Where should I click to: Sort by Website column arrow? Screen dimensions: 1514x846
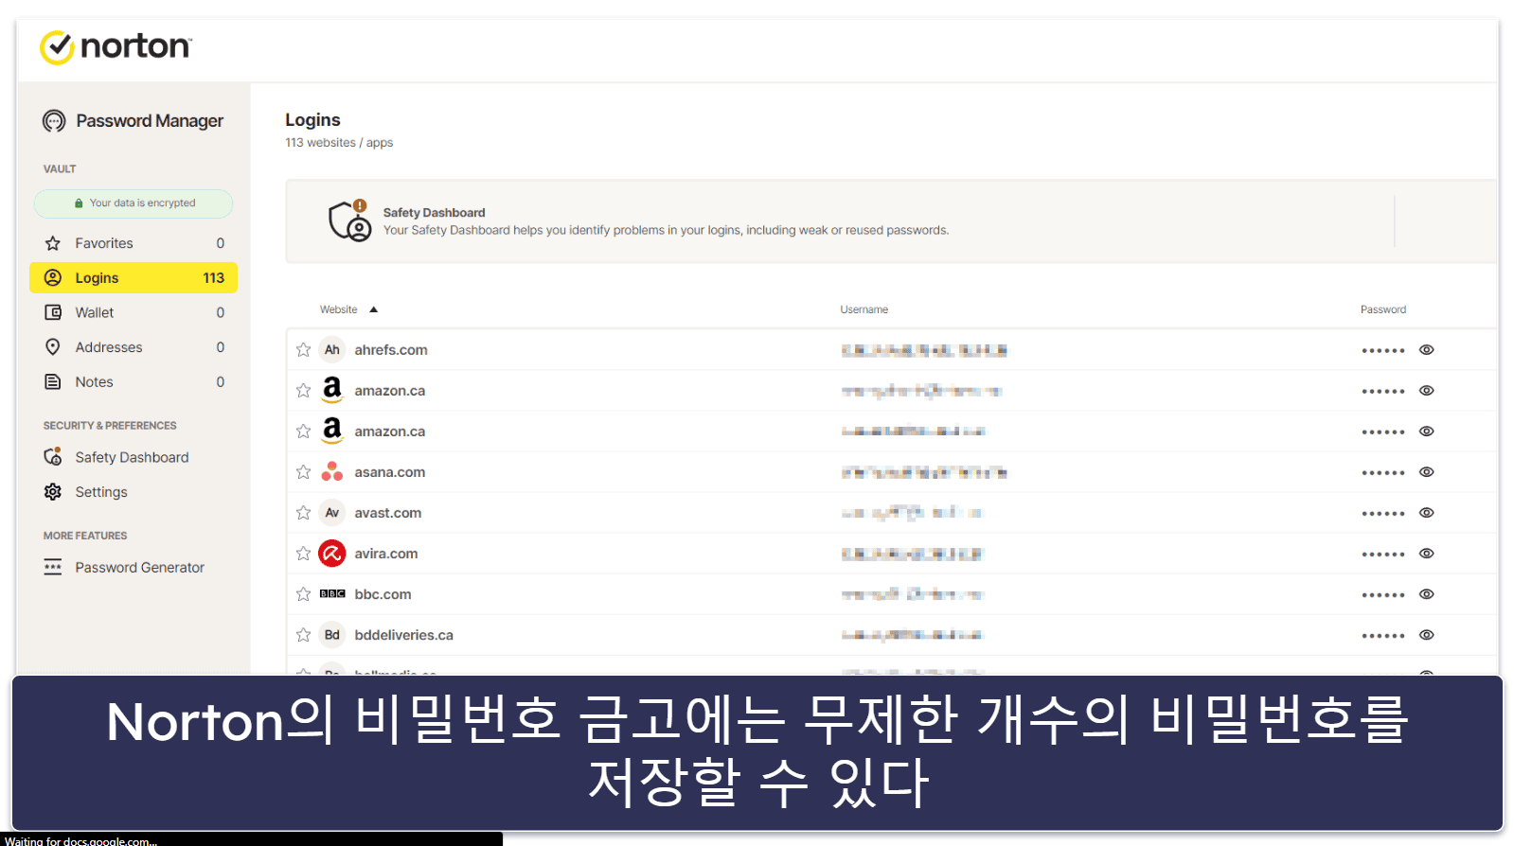point(373,309)
